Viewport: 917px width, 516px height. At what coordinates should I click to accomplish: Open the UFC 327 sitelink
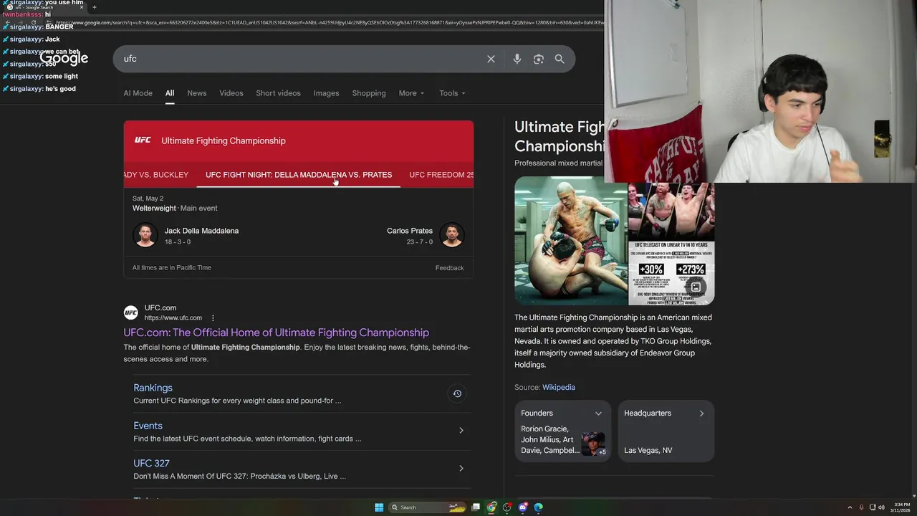[151, 464]
